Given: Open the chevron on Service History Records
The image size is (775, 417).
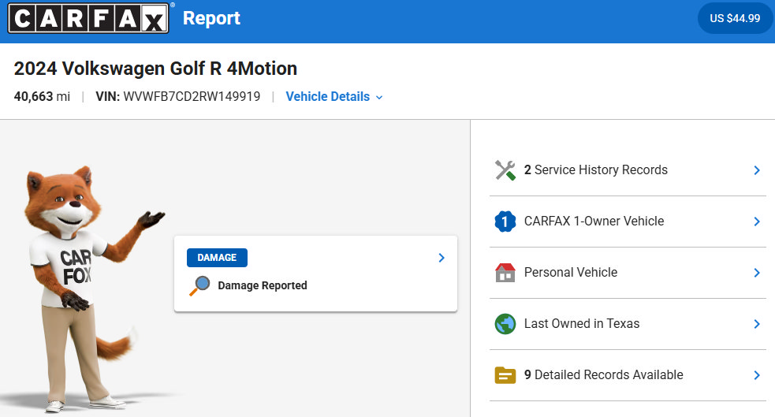Looking at the screenshot, I should click(x=757, y=170).
